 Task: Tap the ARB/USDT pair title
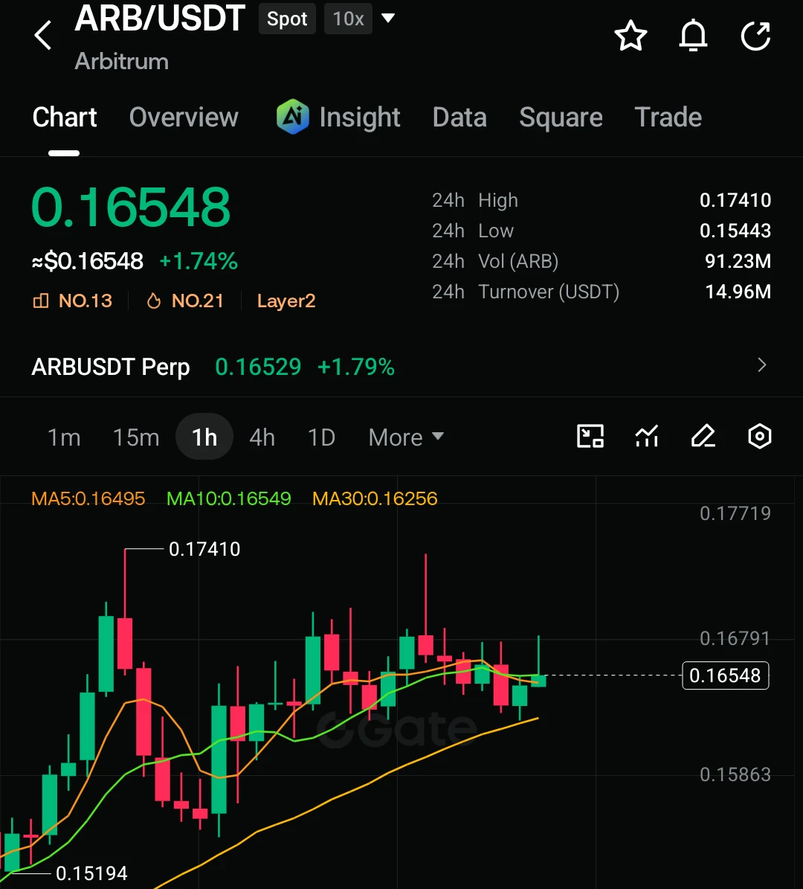(x=161, y=18)
